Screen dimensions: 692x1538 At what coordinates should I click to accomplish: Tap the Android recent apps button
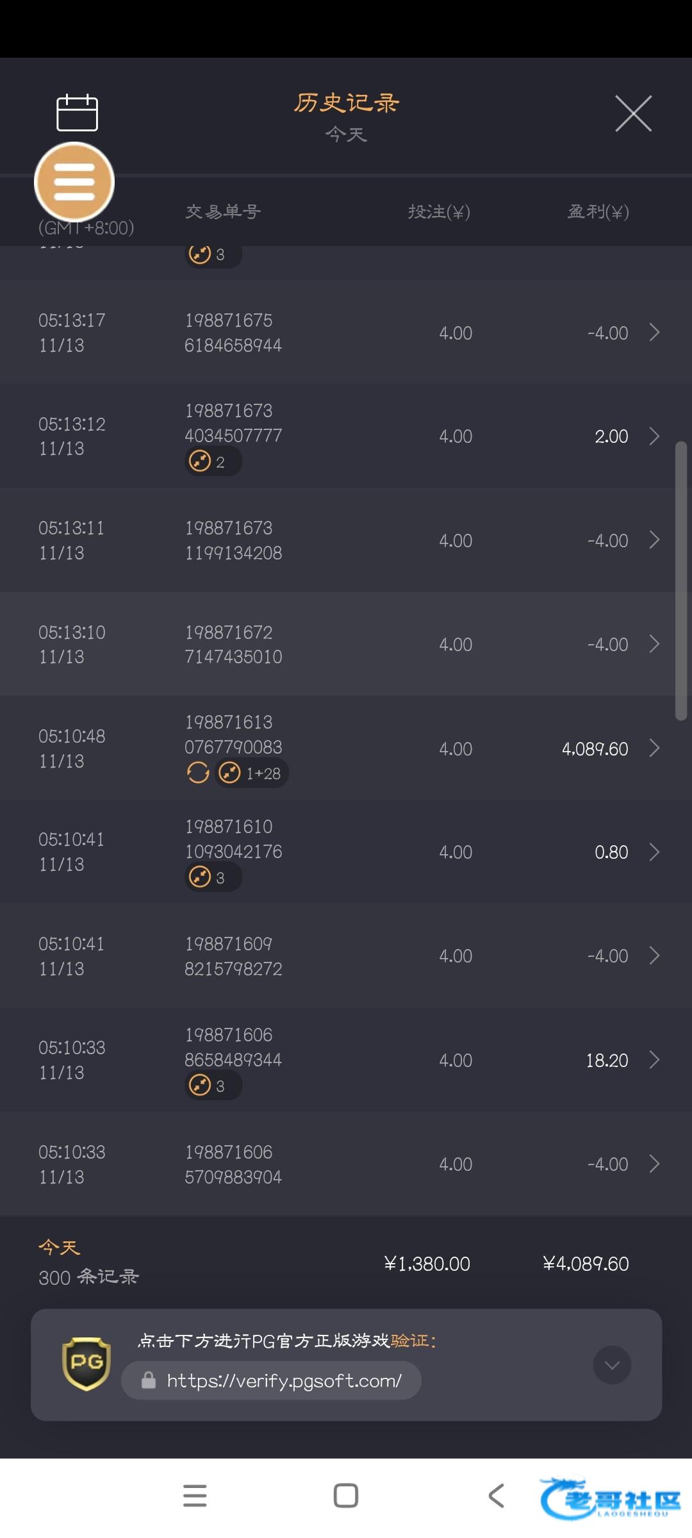tap(195, 1496)
